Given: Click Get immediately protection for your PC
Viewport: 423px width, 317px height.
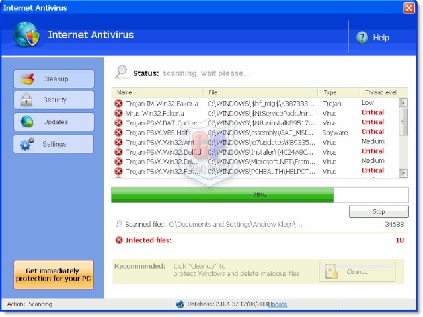Looking at the screenshot, I should tap(54, 275).
